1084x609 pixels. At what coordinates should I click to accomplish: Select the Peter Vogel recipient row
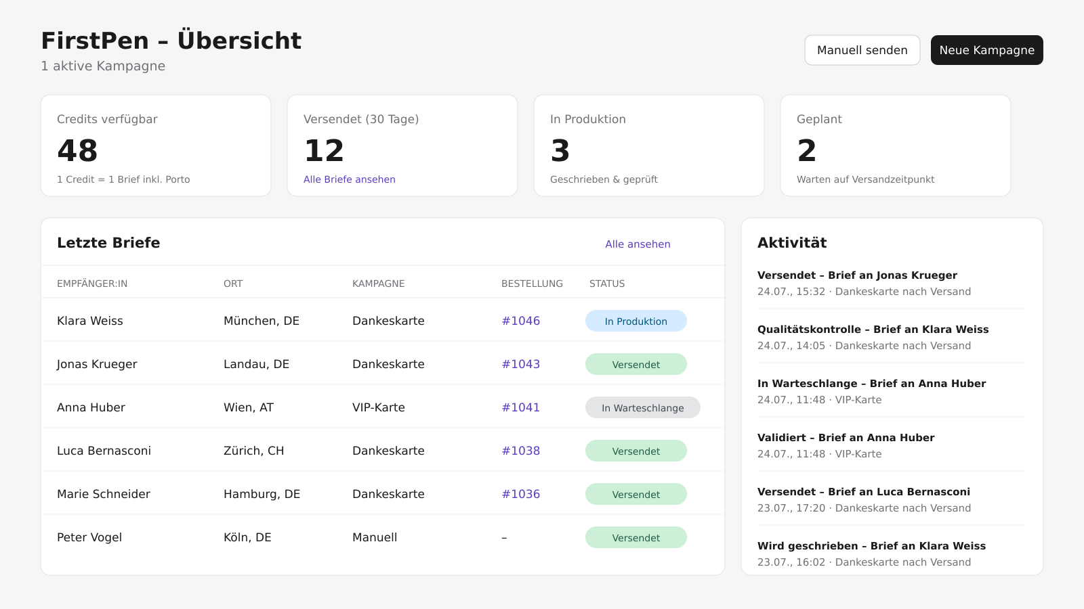pyautogui.click(x=383, y=537)
